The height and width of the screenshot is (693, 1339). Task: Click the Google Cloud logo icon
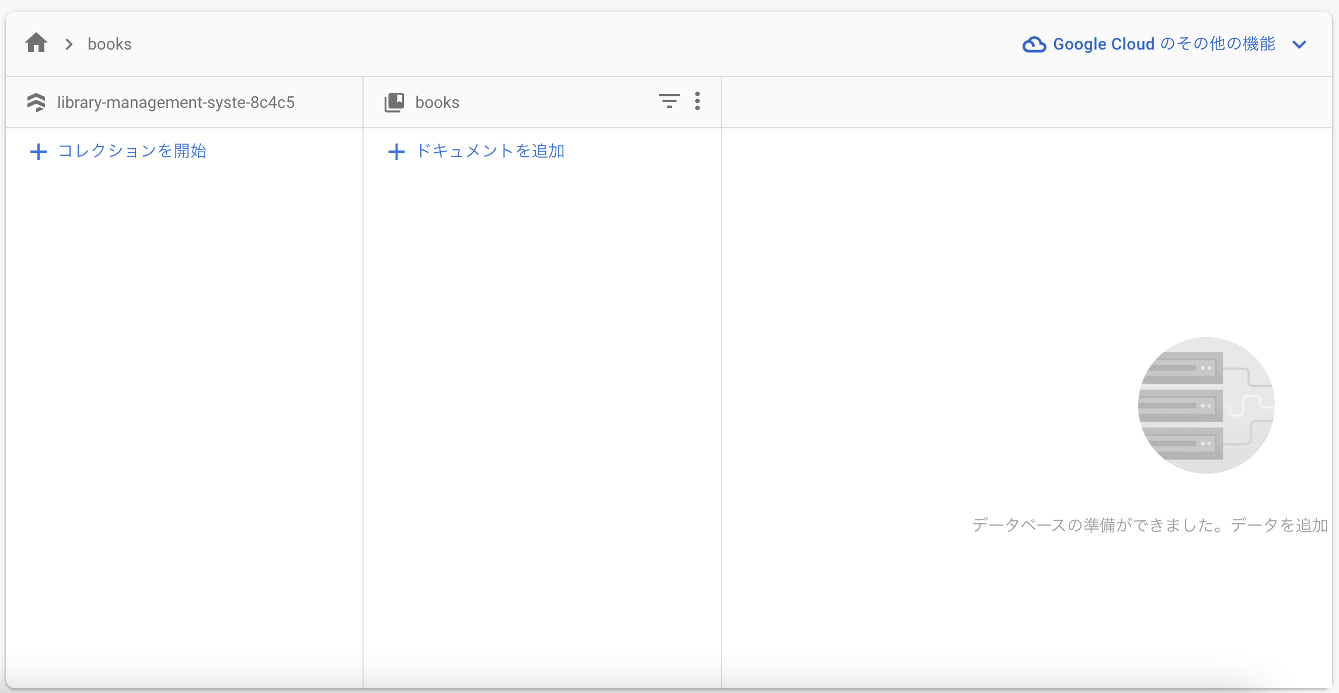[x=1034, y=44]
